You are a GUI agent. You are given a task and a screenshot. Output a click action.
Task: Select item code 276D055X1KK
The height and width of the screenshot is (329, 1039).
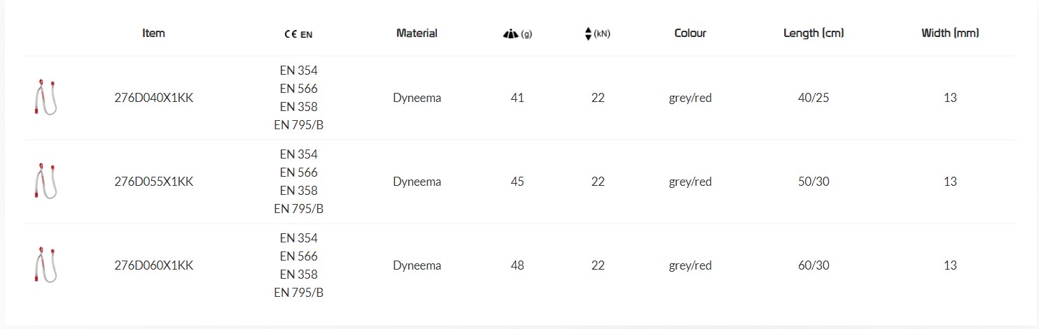[153, 182]
